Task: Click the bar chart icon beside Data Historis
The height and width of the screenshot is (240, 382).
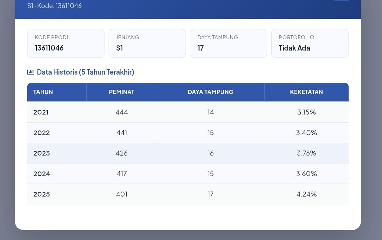Action: 30,72
